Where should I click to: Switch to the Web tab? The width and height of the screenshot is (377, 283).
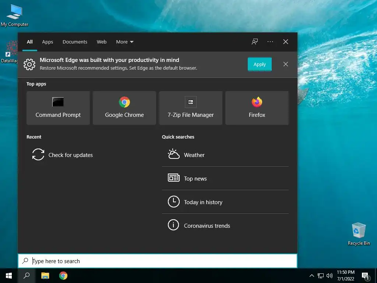pyautogui.click(x=102, y=42)
